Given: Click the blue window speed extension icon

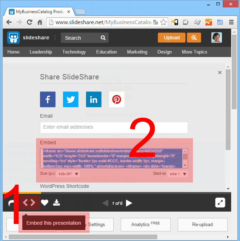Looking at the screenshot, I should pos(220,22).
